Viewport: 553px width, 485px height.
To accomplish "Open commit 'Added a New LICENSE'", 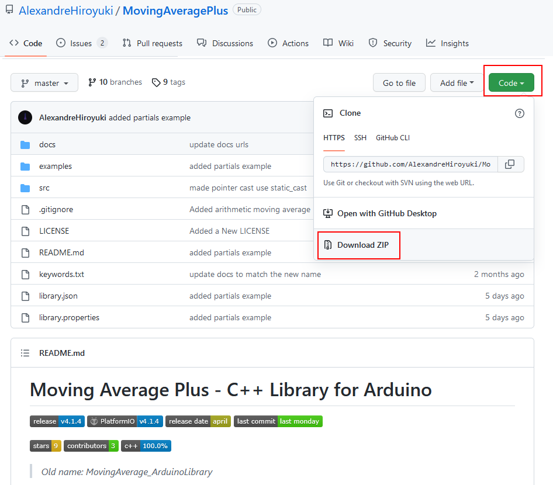I will pos(229,231).
